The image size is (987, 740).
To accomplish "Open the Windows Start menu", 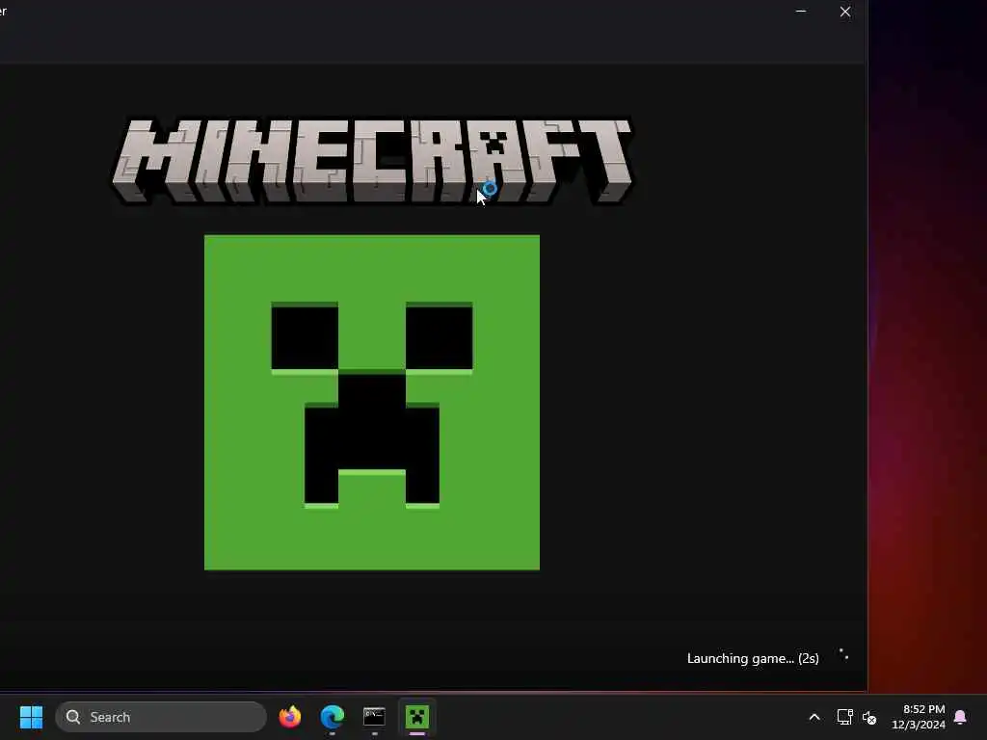I will click(x=31, y=717).
